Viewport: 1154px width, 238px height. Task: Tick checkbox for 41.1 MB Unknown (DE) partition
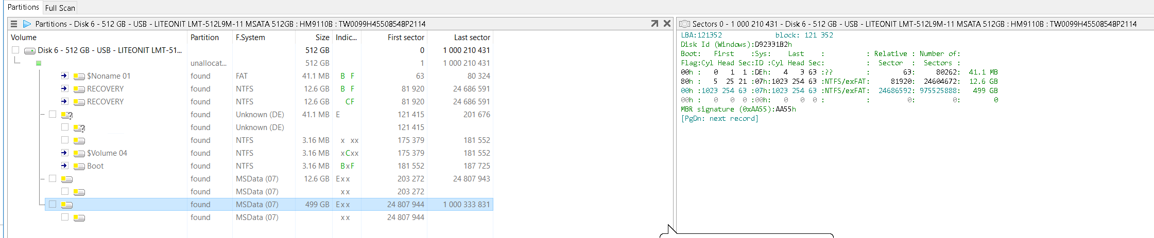point(53,114)
